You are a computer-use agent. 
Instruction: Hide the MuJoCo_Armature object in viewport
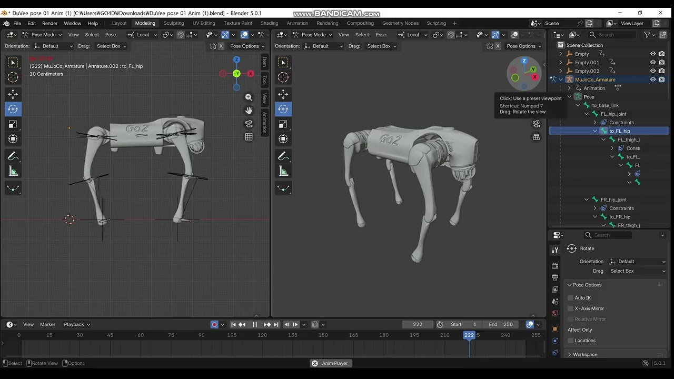click(653, 79)
